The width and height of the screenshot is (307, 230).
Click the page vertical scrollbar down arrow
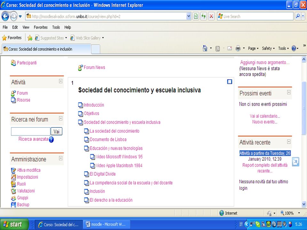[304, 204]
